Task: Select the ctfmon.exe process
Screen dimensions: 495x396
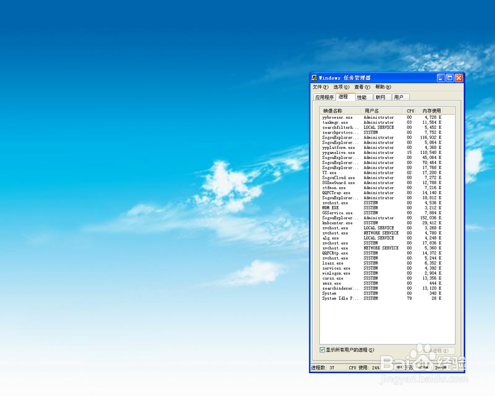Action: (x=382, y=188)
